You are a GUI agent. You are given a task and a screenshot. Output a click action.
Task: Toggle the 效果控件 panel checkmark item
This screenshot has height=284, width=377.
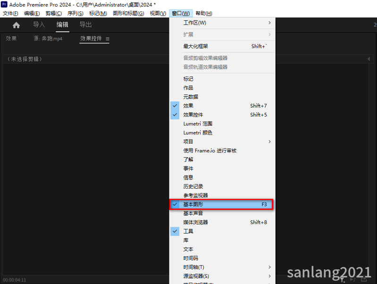pyautogui.click(x=222, y=115)
